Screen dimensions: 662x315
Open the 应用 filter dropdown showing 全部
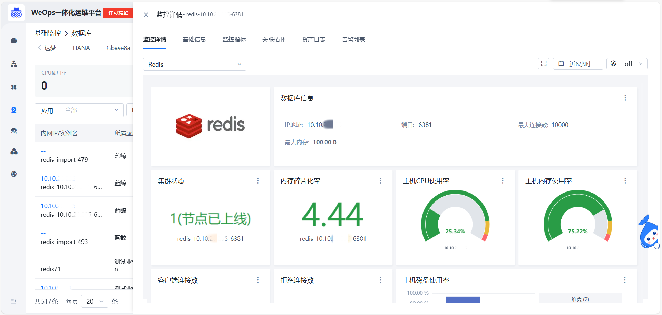pyautogui.click(x=79, y=110)
